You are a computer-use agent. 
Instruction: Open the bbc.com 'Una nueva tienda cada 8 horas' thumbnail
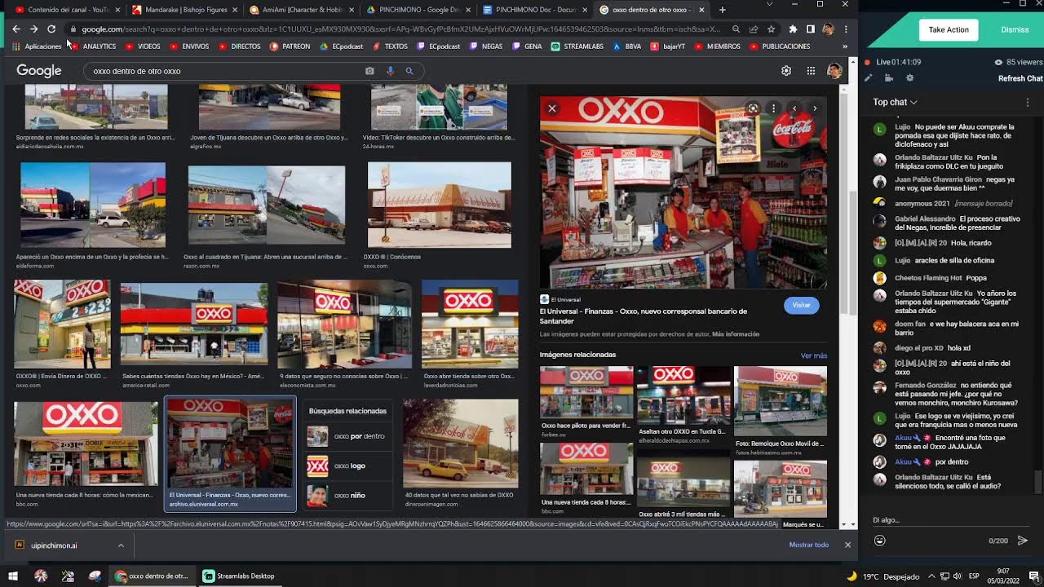coord(86,444)
